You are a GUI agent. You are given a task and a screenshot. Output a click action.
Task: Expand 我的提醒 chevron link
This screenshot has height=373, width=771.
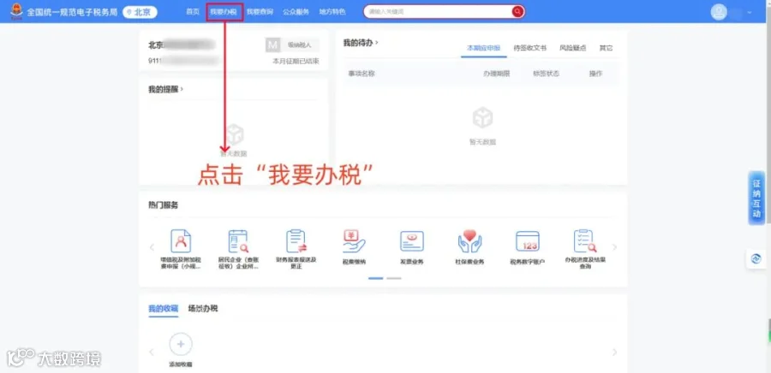[182, 89]
